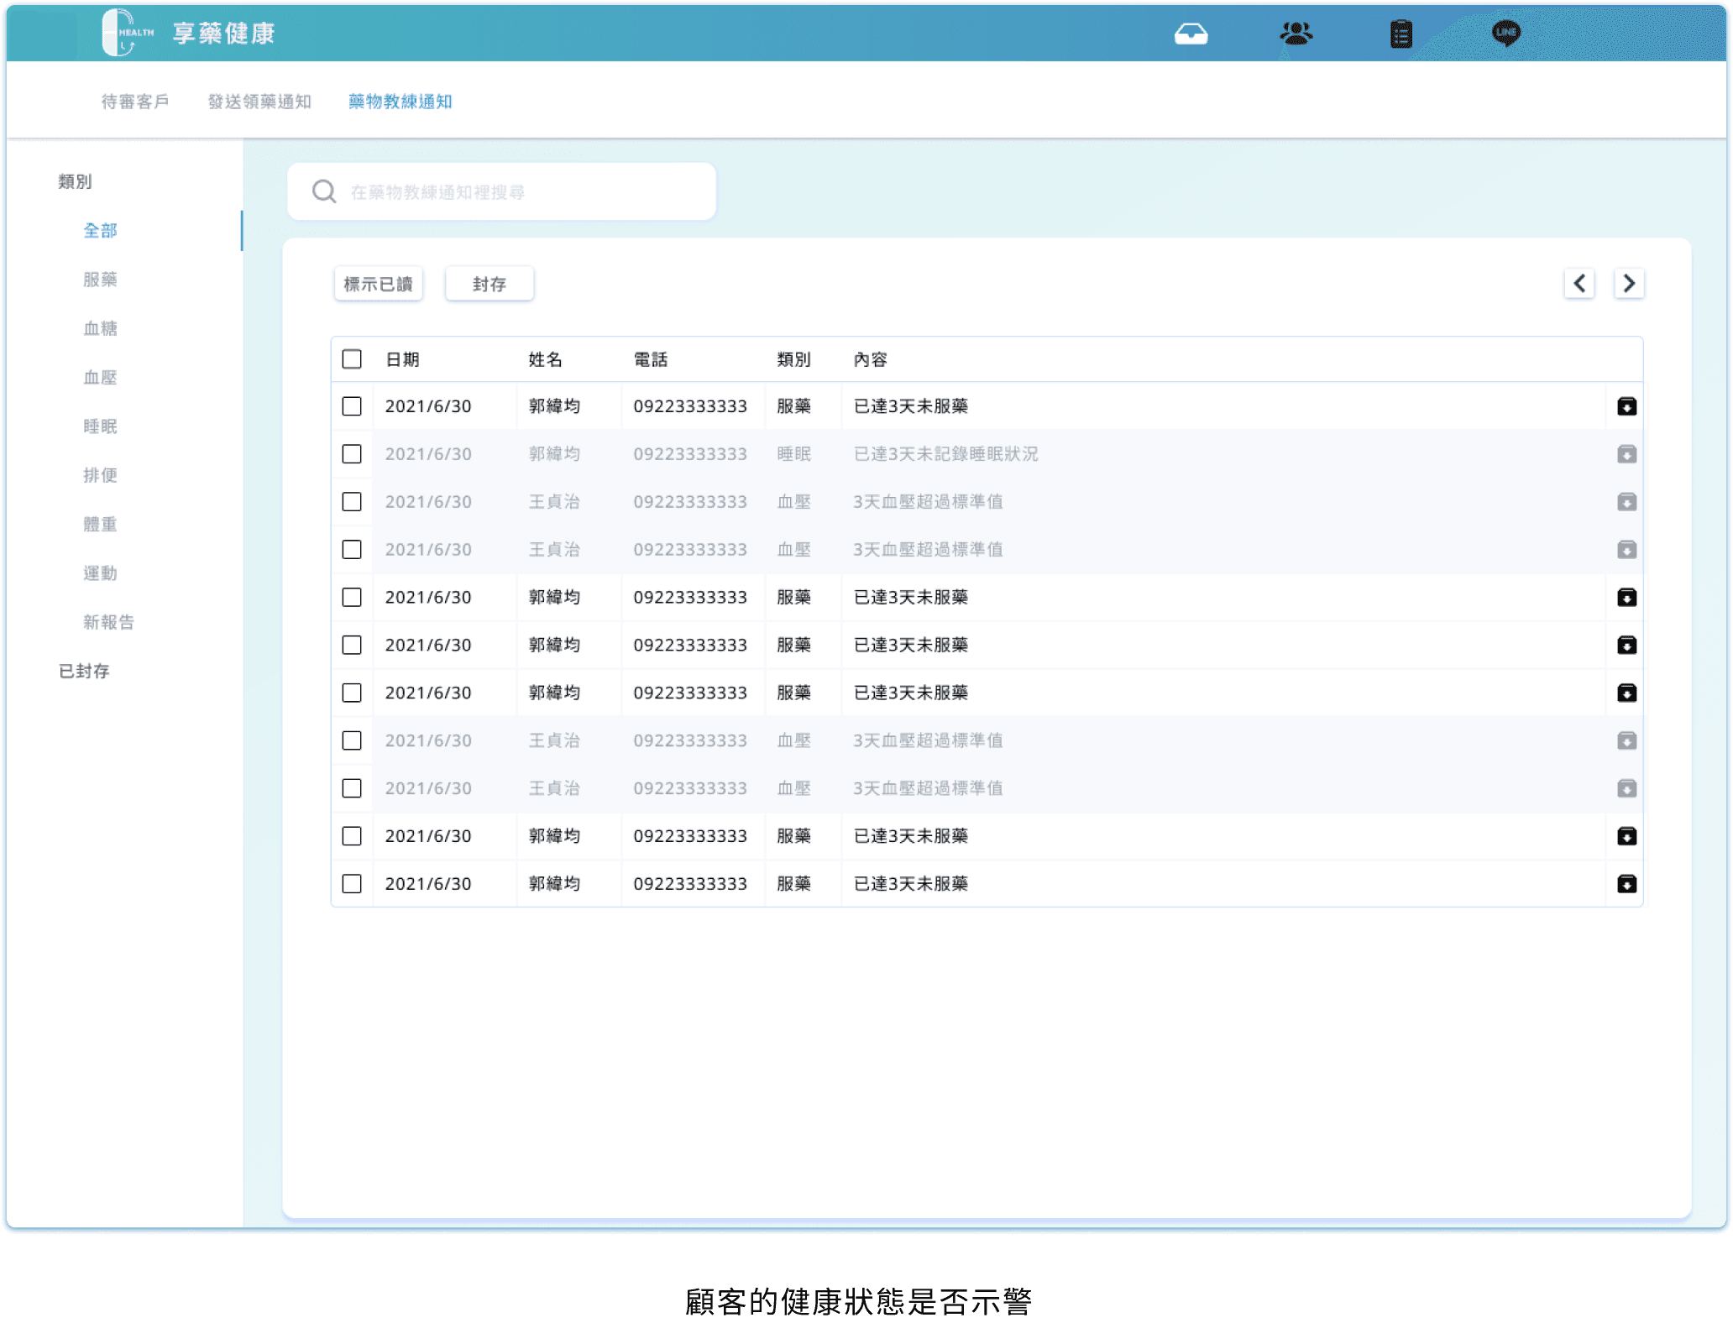Go to the next page with right chevron
1733x1323 pixels.
[x=1629, y=284]
